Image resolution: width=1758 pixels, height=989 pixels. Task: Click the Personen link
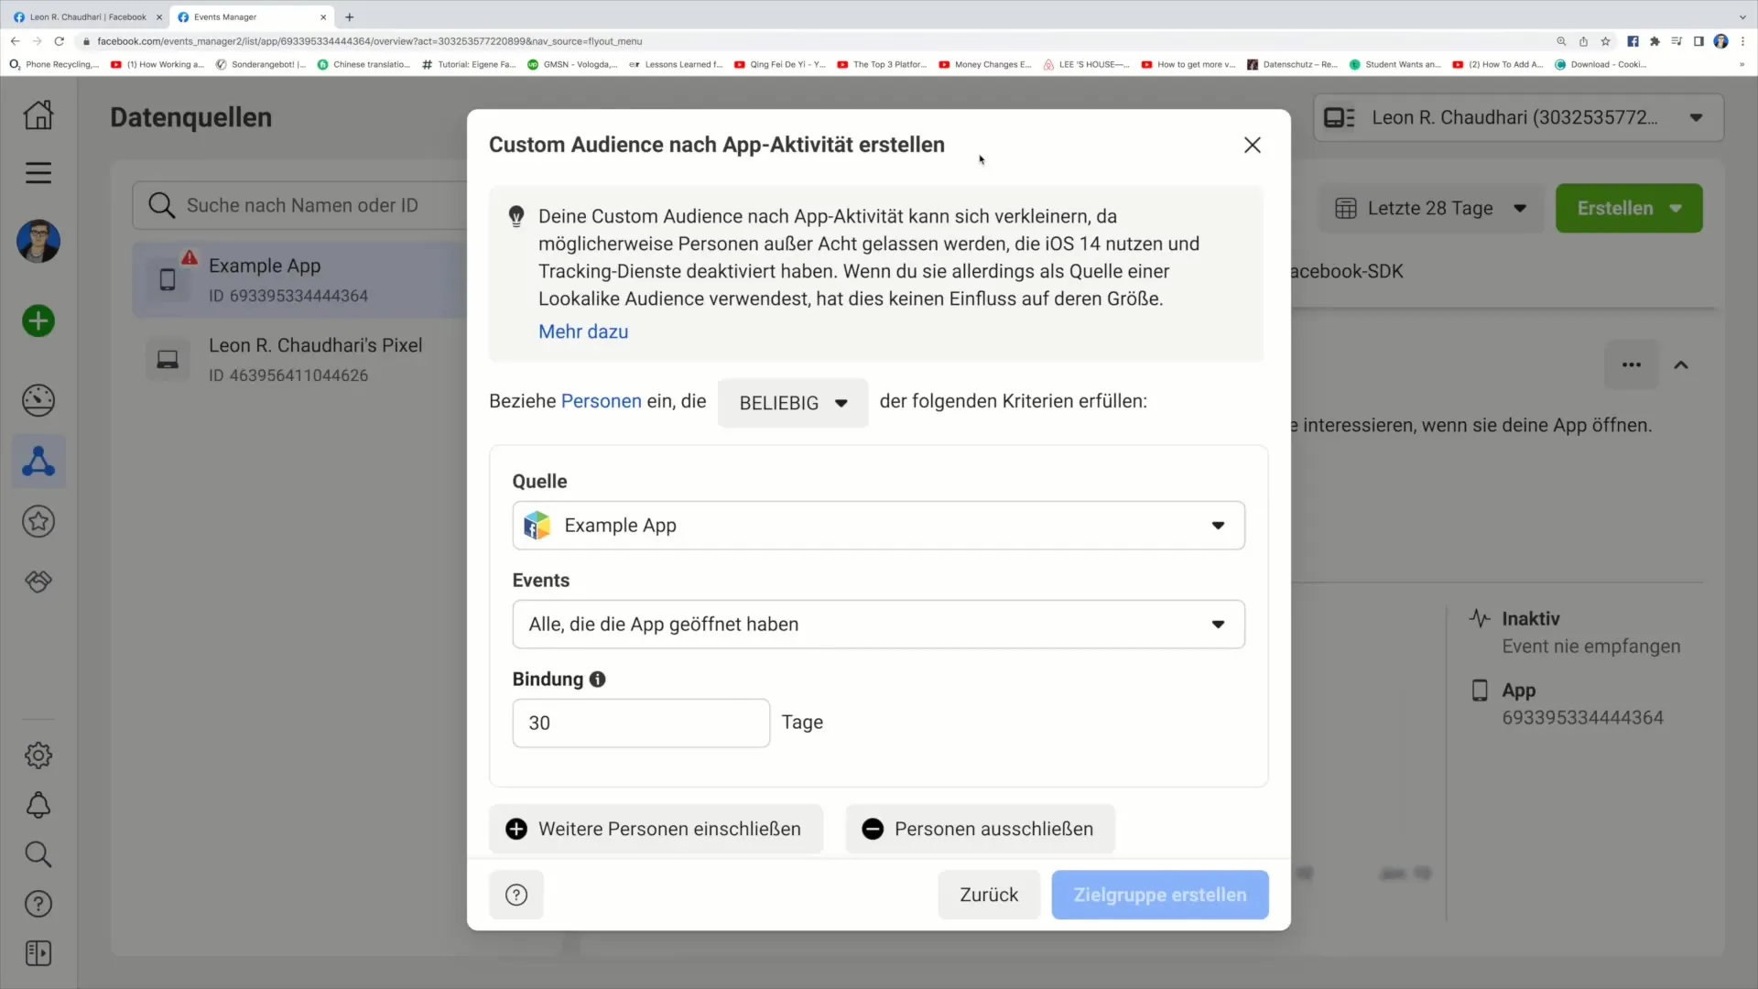tap(602, 401)
